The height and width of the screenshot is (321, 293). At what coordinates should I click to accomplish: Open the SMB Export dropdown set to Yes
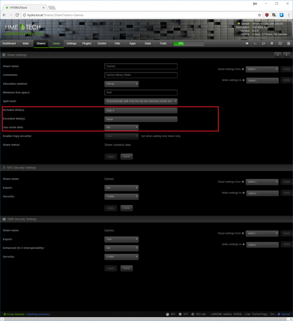point(121,239)
